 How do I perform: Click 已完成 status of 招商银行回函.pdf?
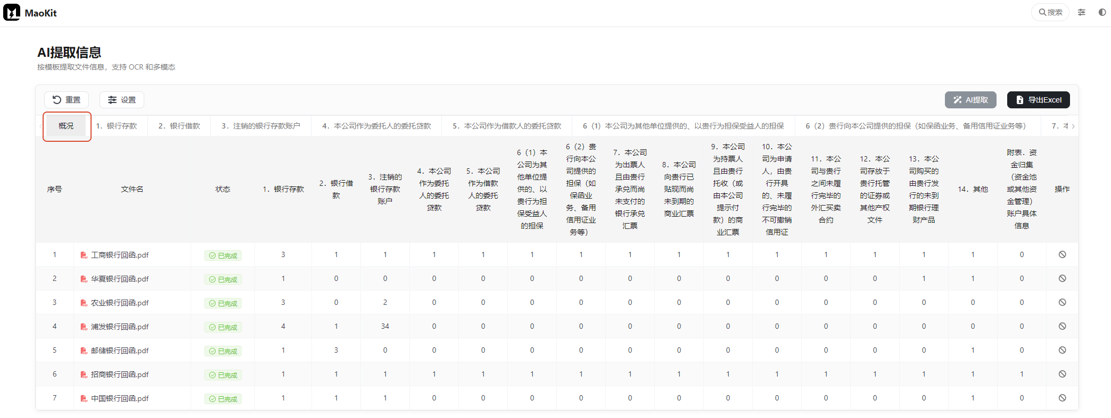223,376
